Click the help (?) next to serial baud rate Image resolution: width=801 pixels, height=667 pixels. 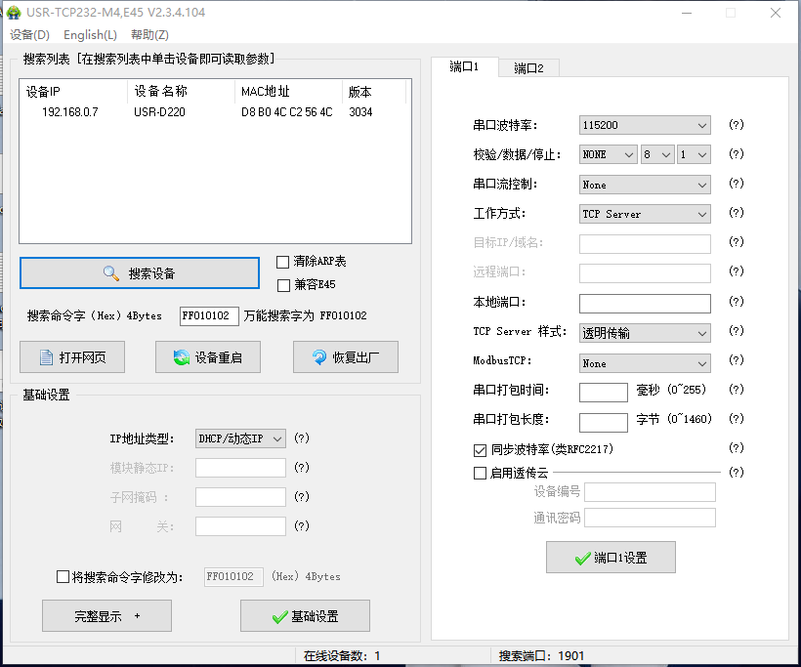737,125
